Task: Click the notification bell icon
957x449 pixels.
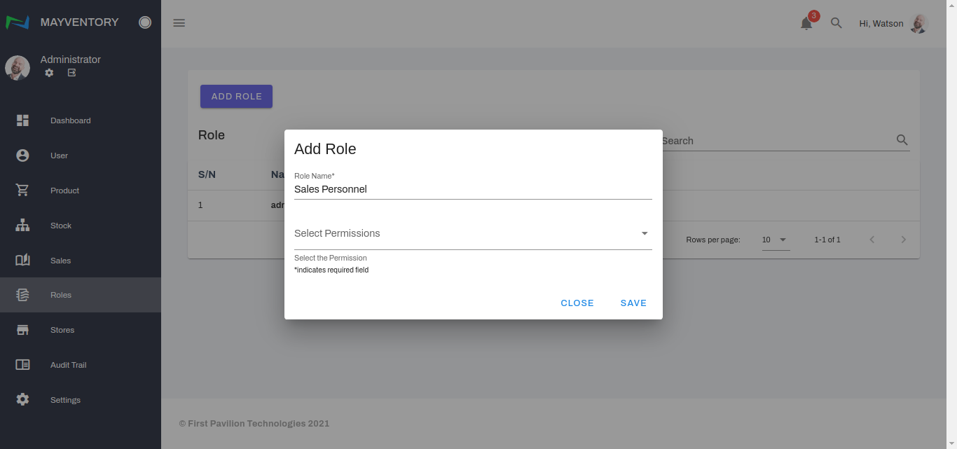Action: (806, 24)
